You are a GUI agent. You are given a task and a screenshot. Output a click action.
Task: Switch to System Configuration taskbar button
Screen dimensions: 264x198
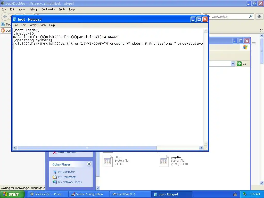tap(89, 194)
